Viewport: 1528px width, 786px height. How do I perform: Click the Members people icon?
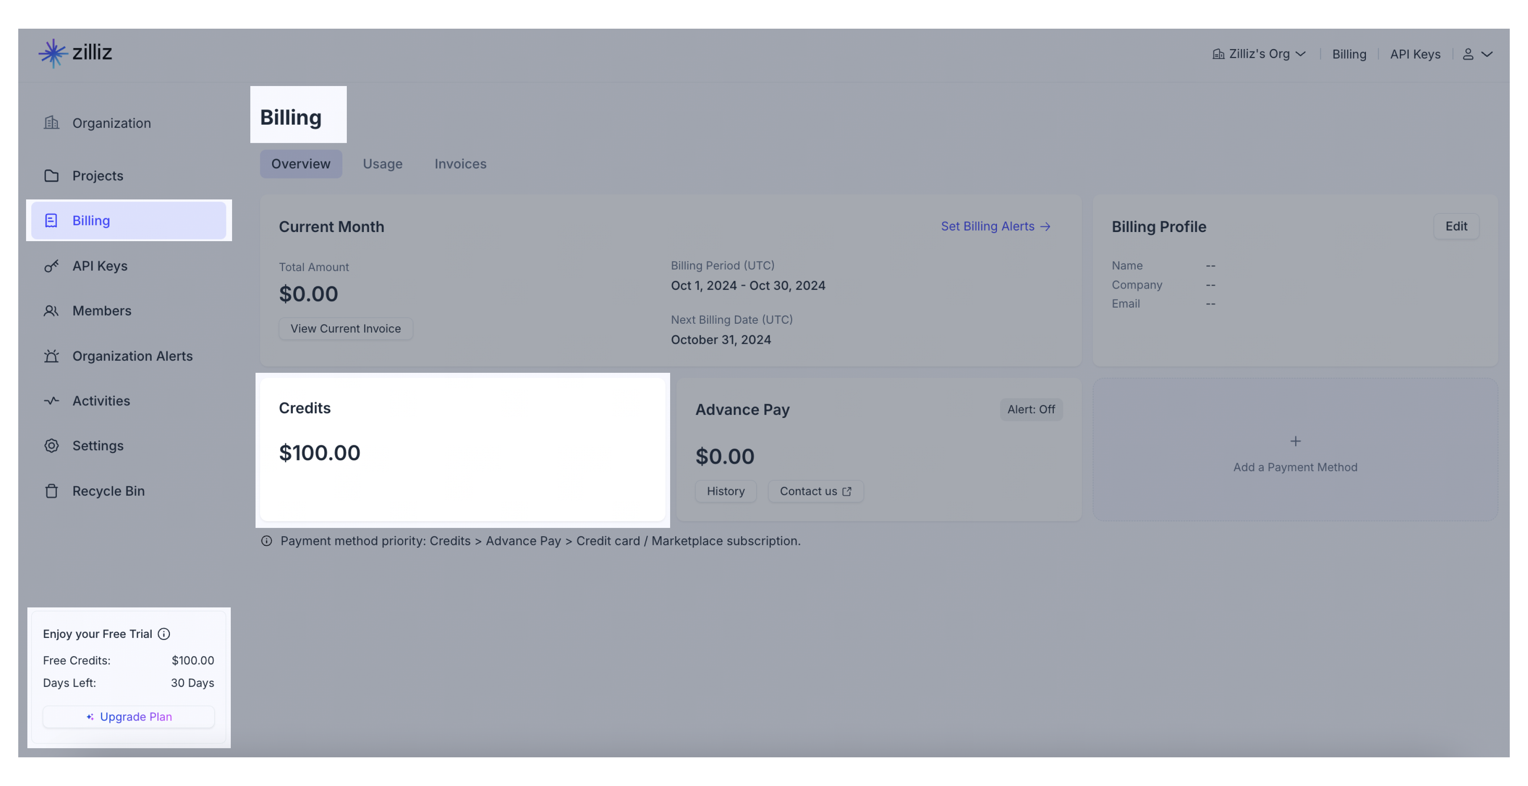pyautogui.click(x=52, y=311)
